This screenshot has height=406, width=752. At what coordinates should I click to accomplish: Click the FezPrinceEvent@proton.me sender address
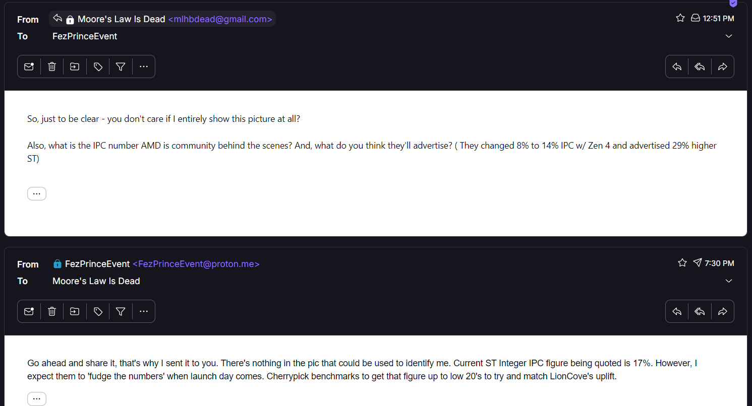pyautogui.click(x=196, y=264)
